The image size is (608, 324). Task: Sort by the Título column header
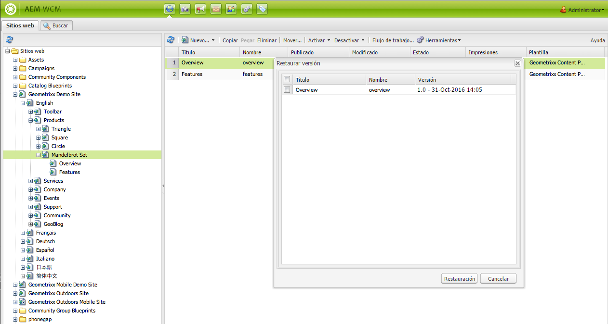(x=209, y=52)
